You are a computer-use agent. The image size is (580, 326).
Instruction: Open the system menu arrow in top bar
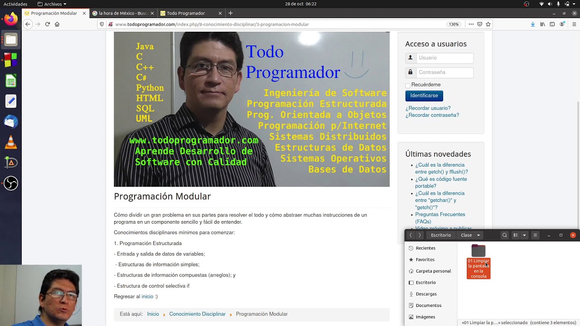tap(575, 4)
